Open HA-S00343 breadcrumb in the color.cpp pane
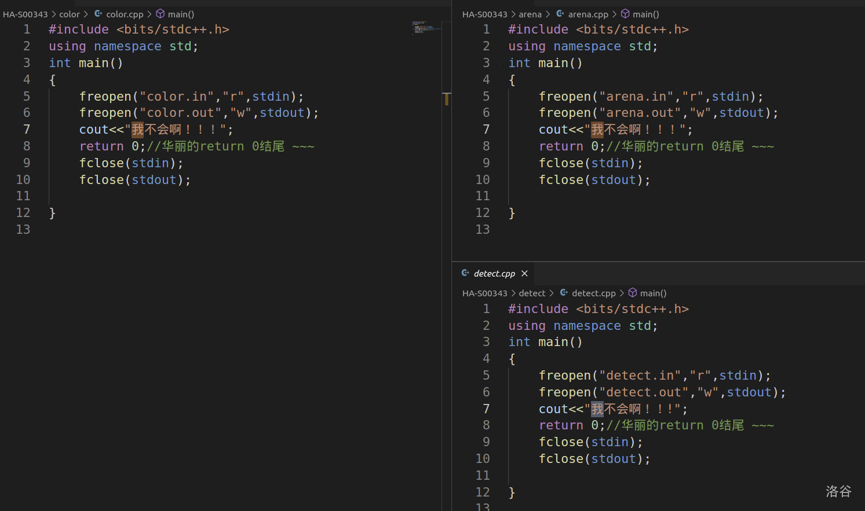The height and width of the screenshot is (511, 865). click(x=25, y=14)
